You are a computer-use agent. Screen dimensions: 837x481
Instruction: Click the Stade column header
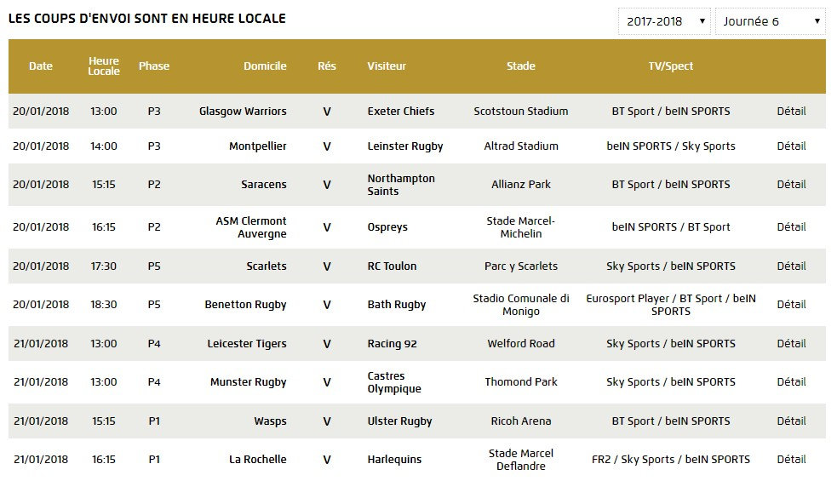coord(520,66)
